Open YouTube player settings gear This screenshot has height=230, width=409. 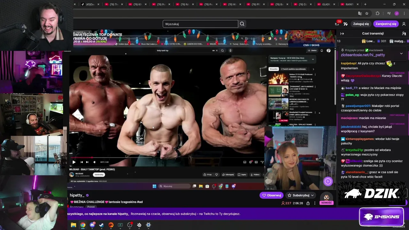251,162
